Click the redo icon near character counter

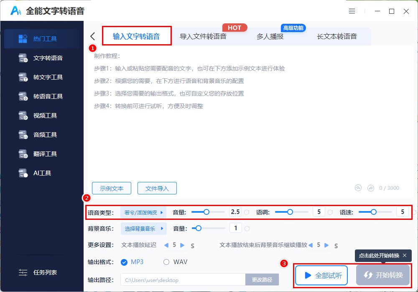tap(370, 188)
